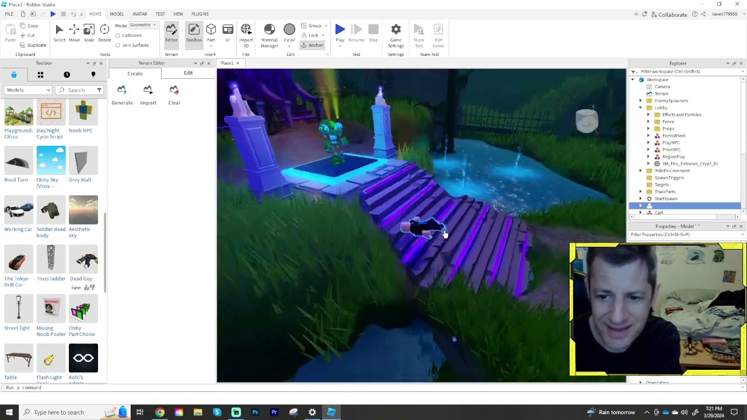This screenshot has width=747, height=420.
Task: Expand the TrackParts folder
Action: coord(640,191)
